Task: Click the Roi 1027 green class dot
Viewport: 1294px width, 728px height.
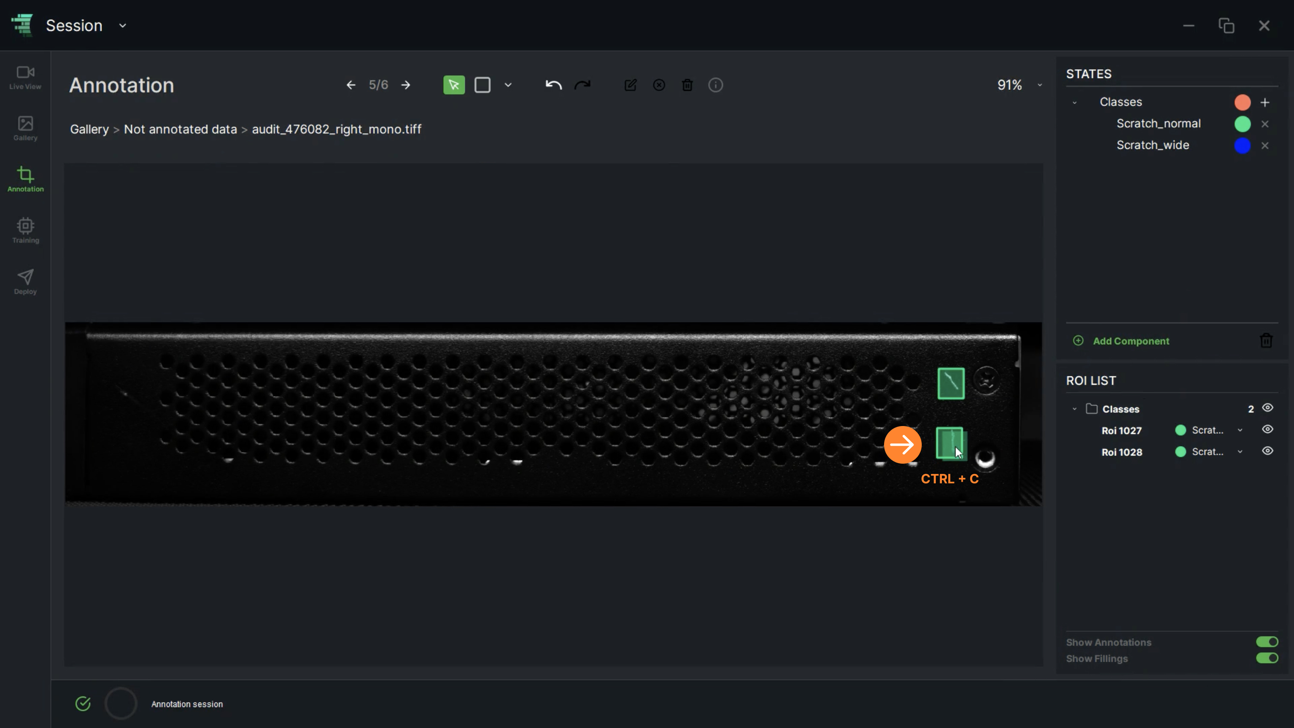Action: [x=1181, y=430]
